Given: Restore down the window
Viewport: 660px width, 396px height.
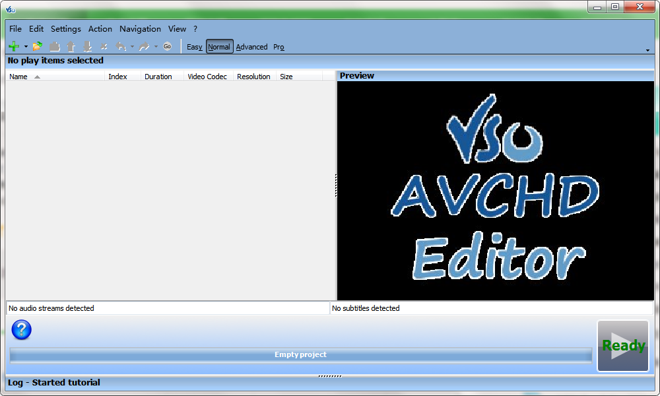Looking at the screenshot, I should 615,7.
